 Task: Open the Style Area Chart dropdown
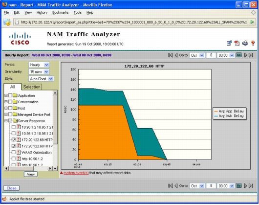pos(41,79)
